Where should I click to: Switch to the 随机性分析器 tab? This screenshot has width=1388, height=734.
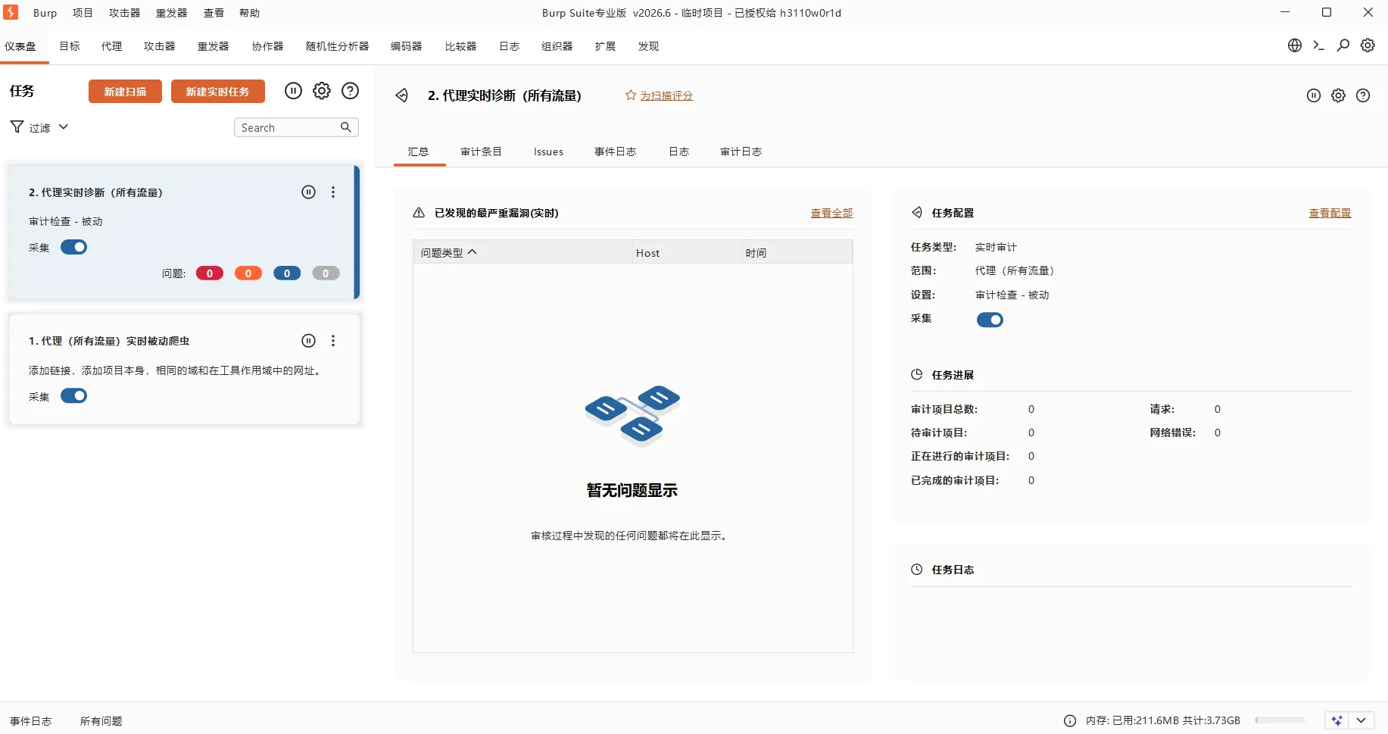pyautogui.click(x=337, y=46)
